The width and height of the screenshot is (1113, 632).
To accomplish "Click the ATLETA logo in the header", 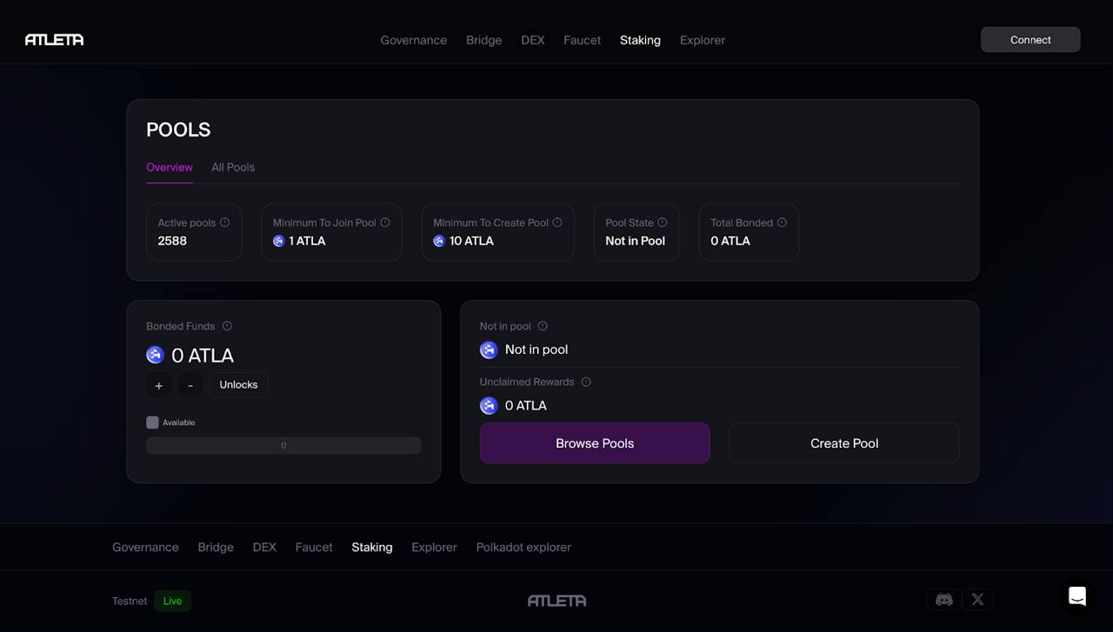I will pyautogui.click(x=54, y=39).
